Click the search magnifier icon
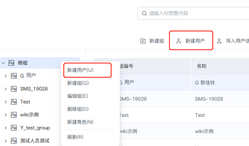 144,13
